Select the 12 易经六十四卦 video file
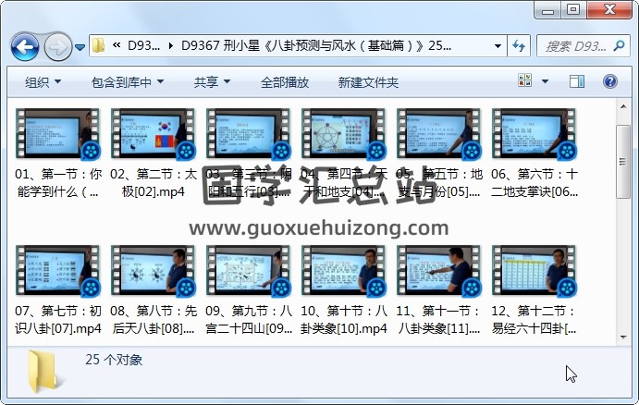This screenshot has width=639, height=405. pos(534,272)
